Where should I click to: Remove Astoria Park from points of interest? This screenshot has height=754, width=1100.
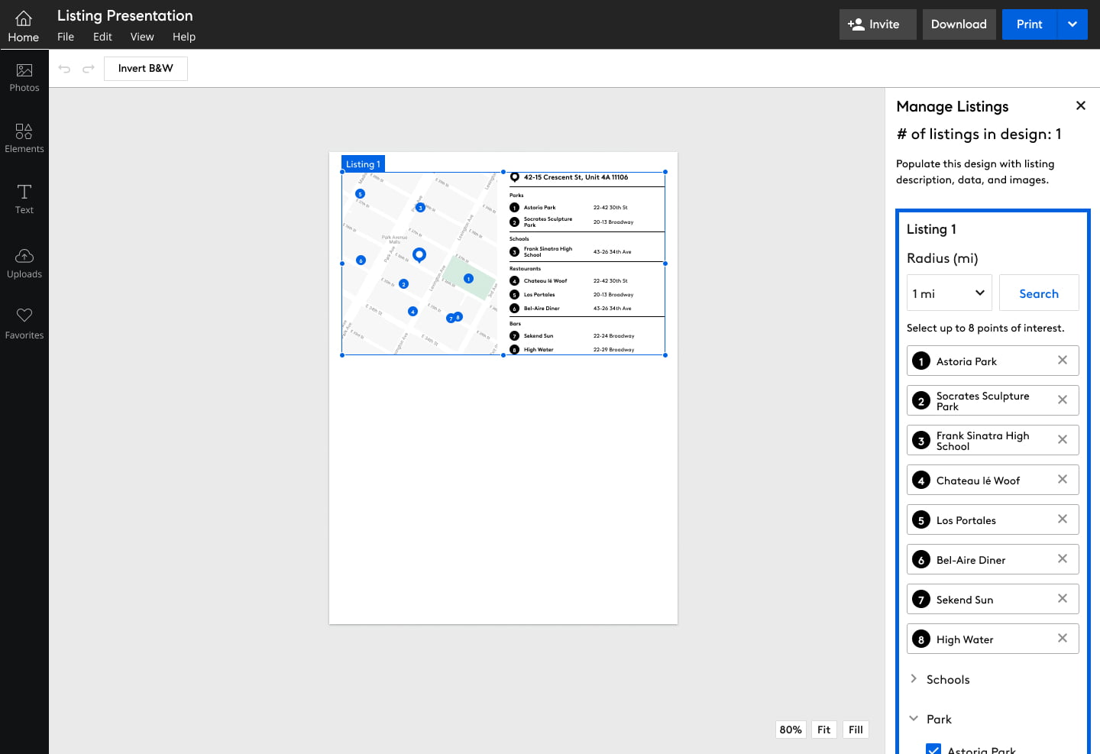tap(1062, 361)
